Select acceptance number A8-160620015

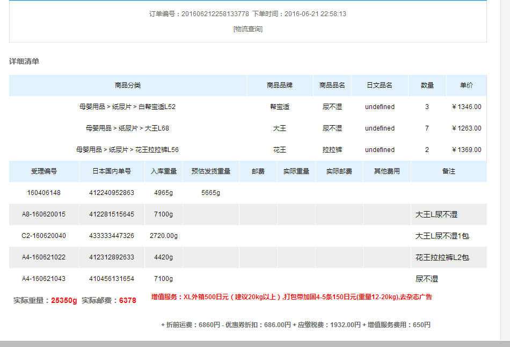coord(44,214)
